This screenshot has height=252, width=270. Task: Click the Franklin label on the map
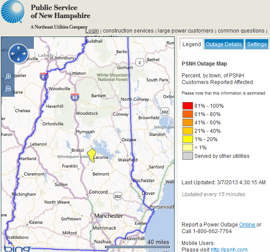pos(70,166)
